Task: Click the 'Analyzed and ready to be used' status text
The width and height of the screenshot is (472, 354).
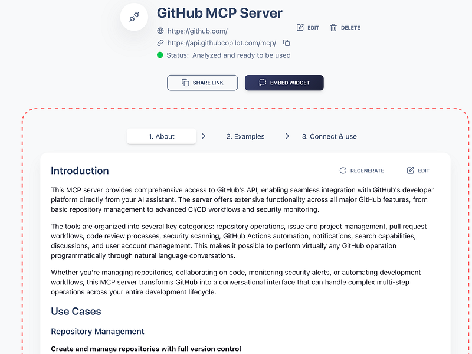Action: pyautogui.click(x=241, y=55)
